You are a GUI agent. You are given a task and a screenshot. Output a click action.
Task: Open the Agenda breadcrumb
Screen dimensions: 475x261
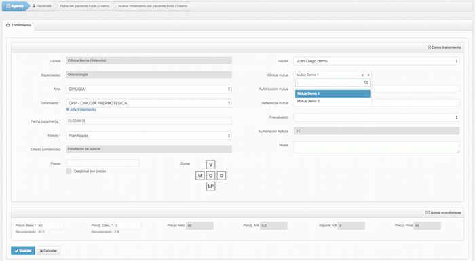pos(15,6)
